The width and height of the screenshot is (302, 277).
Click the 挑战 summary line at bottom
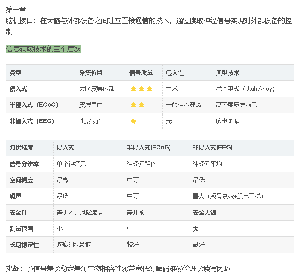118,269
